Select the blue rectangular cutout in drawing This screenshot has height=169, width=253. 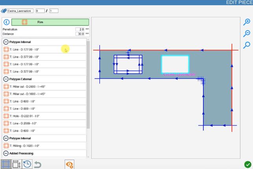[x=128, y=64]
